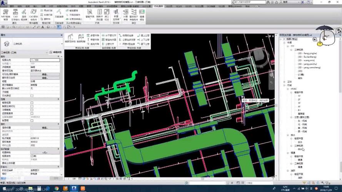Click the 万能连接 (universal connect) ribbon icon
Image resolution: width=342 pixels, height=192 pixels.
click(58, 11)
